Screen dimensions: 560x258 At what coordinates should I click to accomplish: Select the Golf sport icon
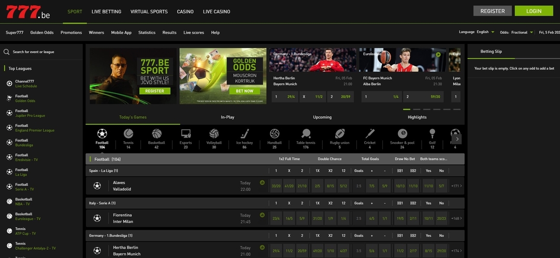(x=432, y=133)
